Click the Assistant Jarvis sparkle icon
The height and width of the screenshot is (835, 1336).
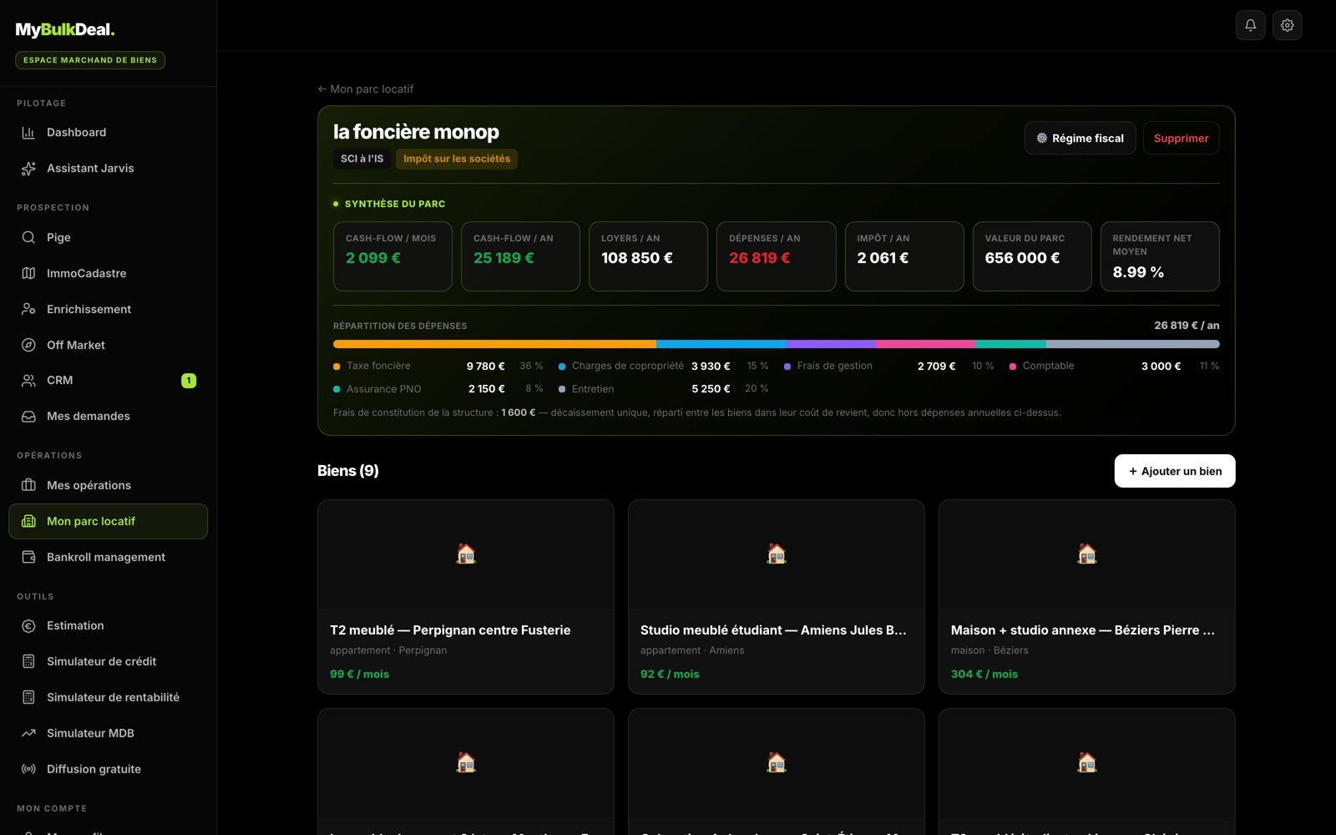(28, 169)
